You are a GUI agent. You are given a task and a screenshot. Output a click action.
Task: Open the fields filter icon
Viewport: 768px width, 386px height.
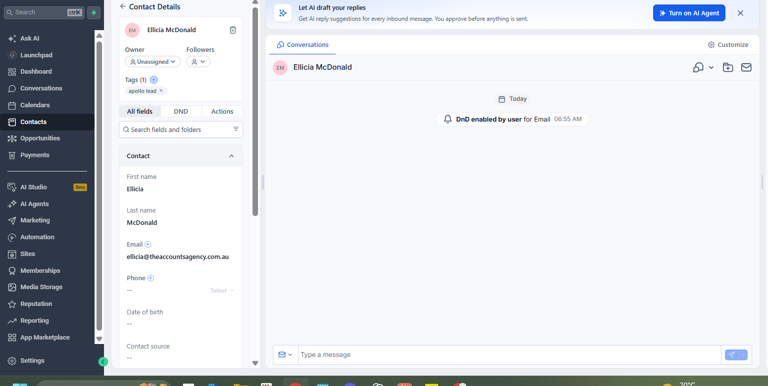[236, 129]
